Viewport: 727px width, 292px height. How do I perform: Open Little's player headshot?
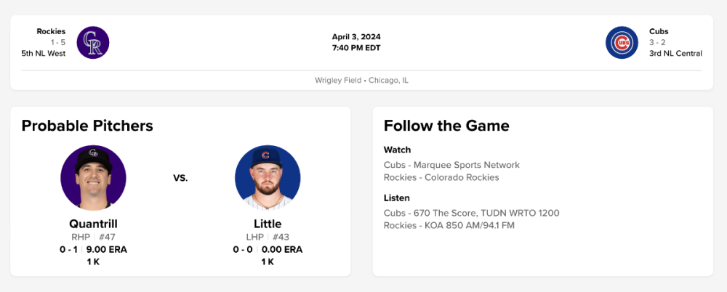click(x=268, y=178)
